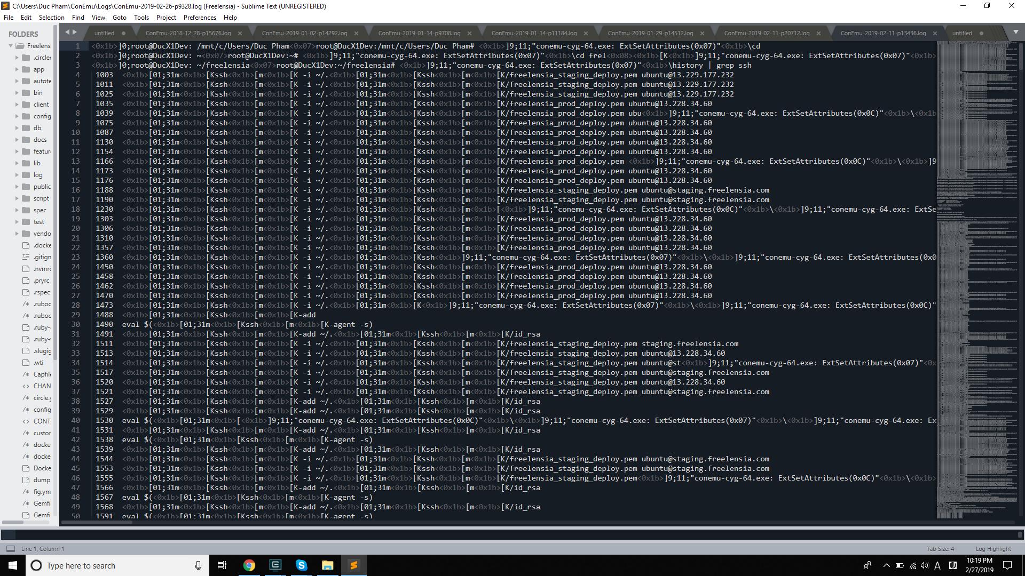Viewport: 1025px width, 576px height.
Task: Open the Preferences menu
Action: (200, 18)
